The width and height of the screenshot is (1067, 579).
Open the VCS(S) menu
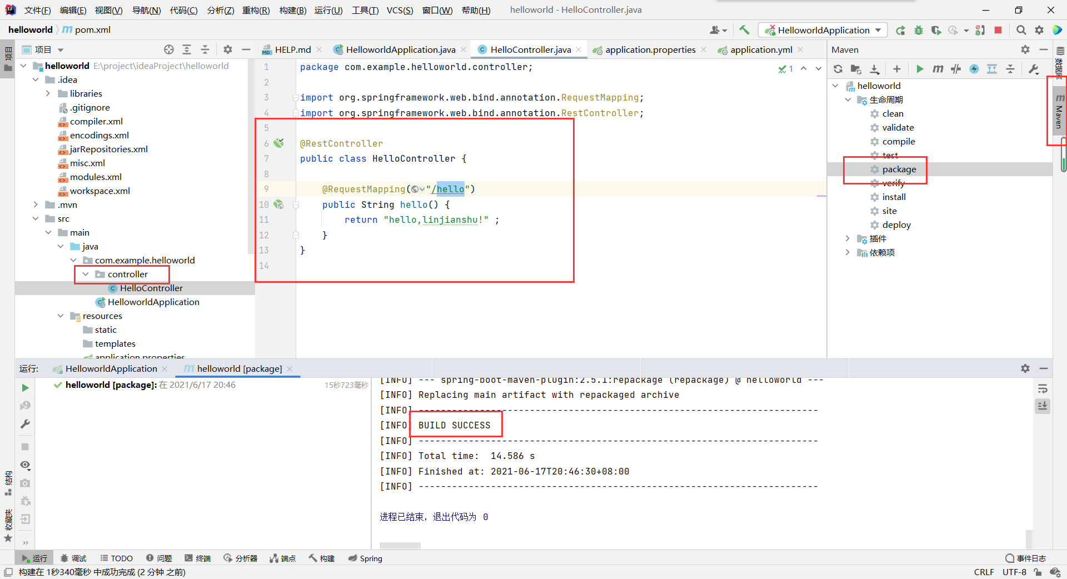400,10
